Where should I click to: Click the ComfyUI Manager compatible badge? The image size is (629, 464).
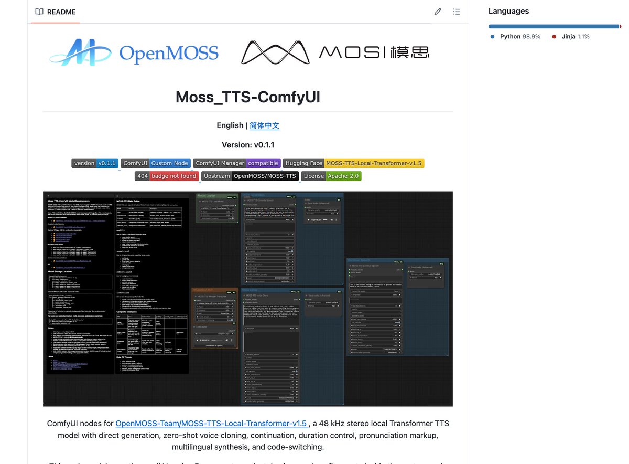[x=236, y=163]
